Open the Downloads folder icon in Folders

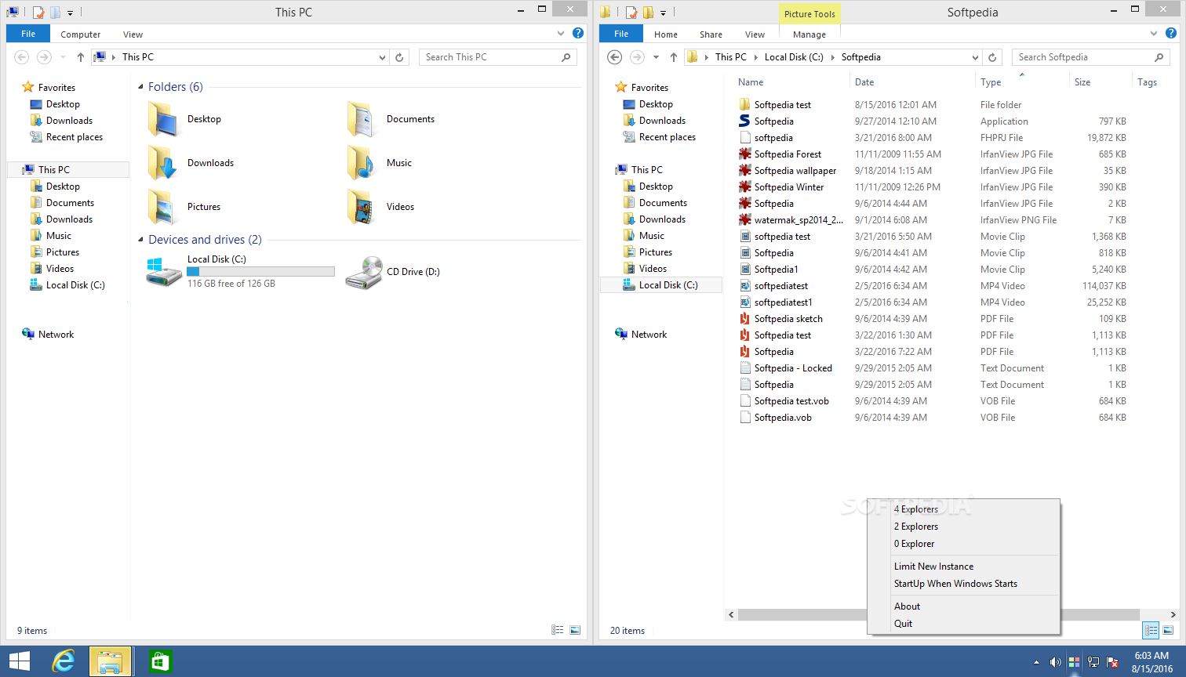click(162, 163)
